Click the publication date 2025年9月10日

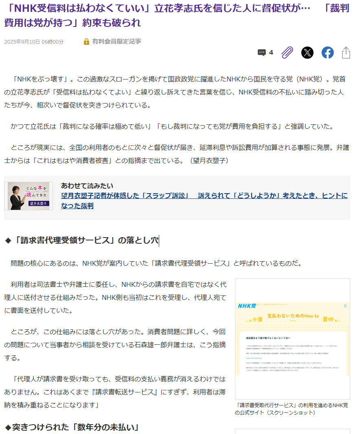click(22, 42)
